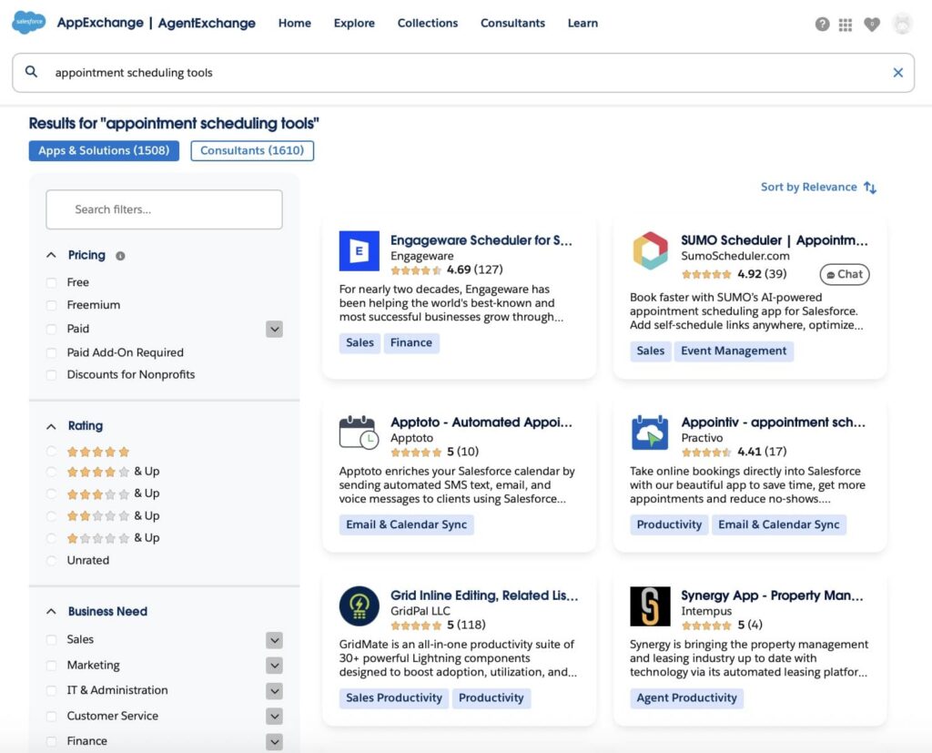Enable the Free pricing checkbox
The width and height of the screenshot is (932, 753).
point(52,282)
